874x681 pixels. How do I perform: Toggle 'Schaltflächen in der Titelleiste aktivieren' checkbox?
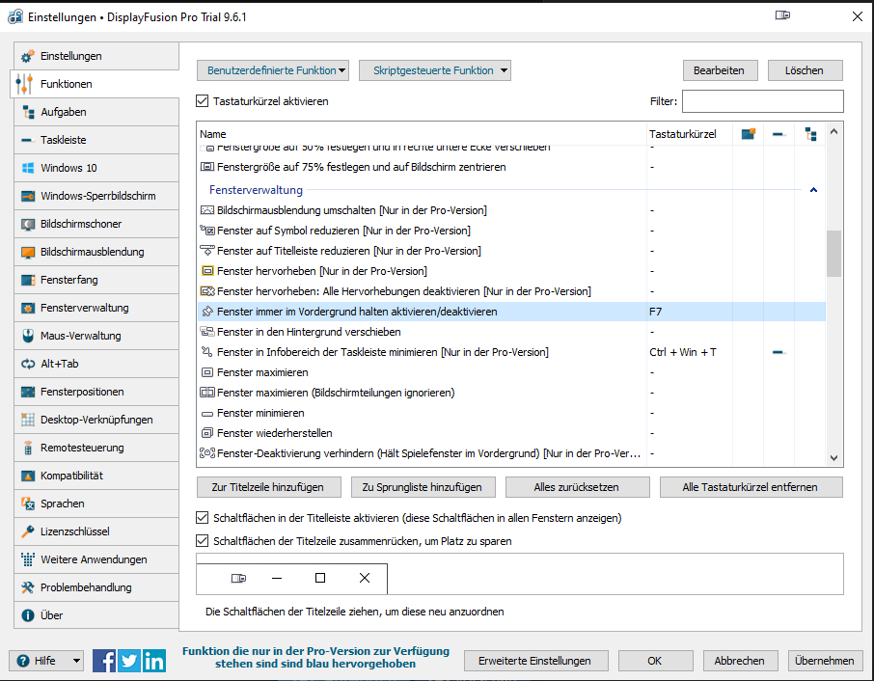pyautogui.click(x=203, y=518)
